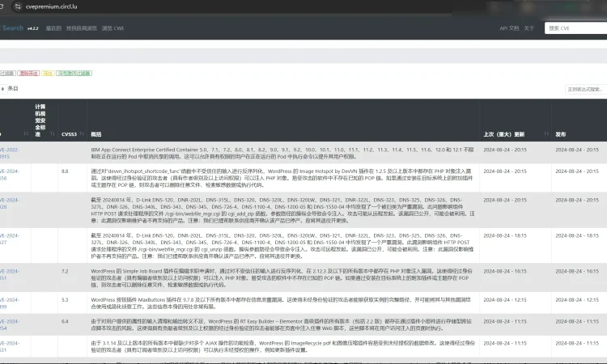This screenshot has height=364, width=607.
Task: Open 按供应商浏览 navigation item
Action: pyautogui.click(x=82, y=28)
